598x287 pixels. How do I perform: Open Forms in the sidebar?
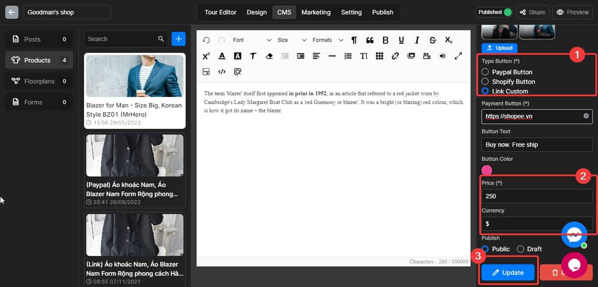pos(39,102)
